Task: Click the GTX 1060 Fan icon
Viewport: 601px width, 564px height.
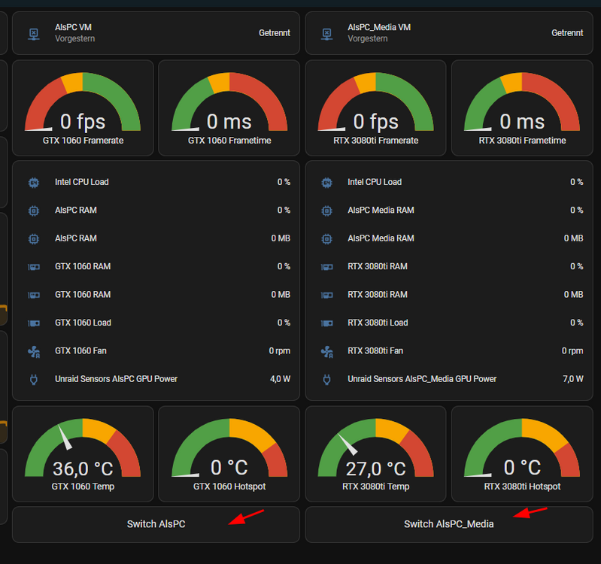Action: (x=34, y=351)
